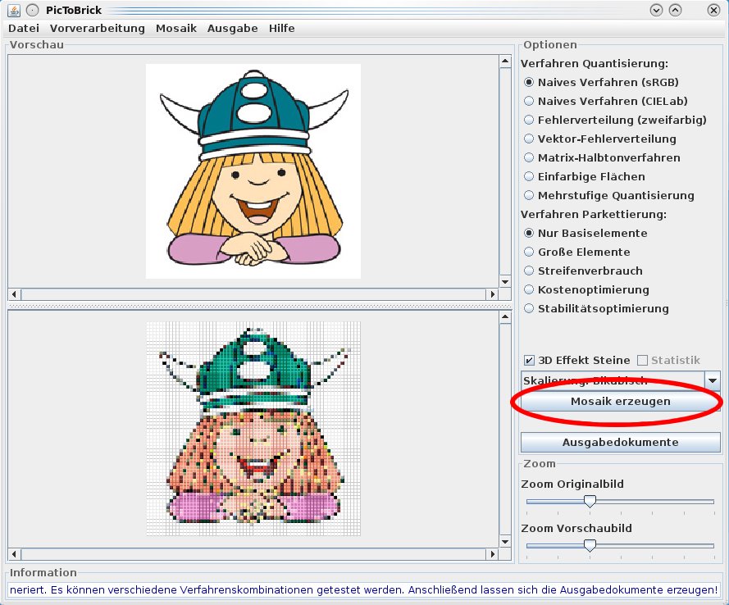The width and height of the screenshot is (729, 605).
Task: Choose Kostenoptimierung tiling option
Action: 587,290
